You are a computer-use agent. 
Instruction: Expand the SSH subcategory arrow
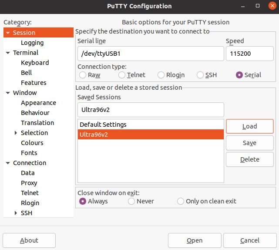(16, 213)
